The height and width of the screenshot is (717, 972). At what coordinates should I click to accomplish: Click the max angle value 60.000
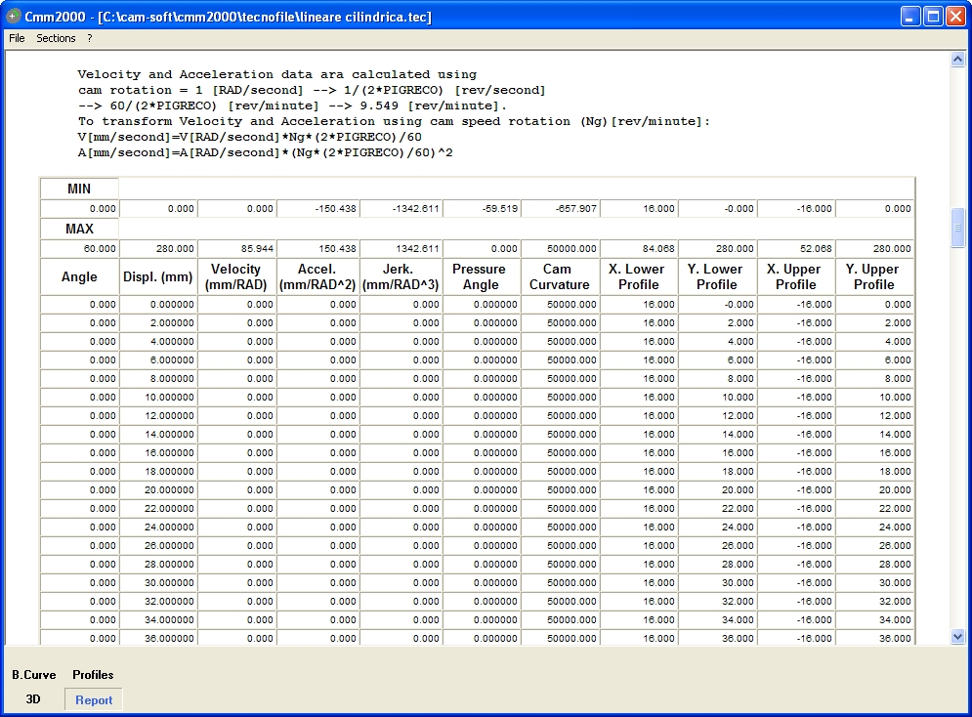click(79, 248)
